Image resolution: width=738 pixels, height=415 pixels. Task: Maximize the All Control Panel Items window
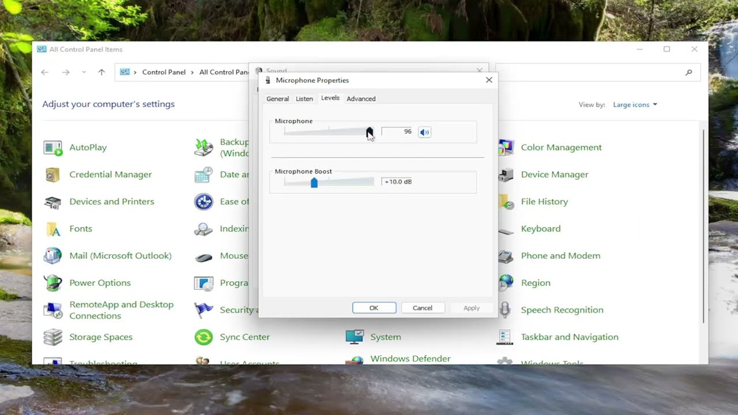(x=667, y=50)
